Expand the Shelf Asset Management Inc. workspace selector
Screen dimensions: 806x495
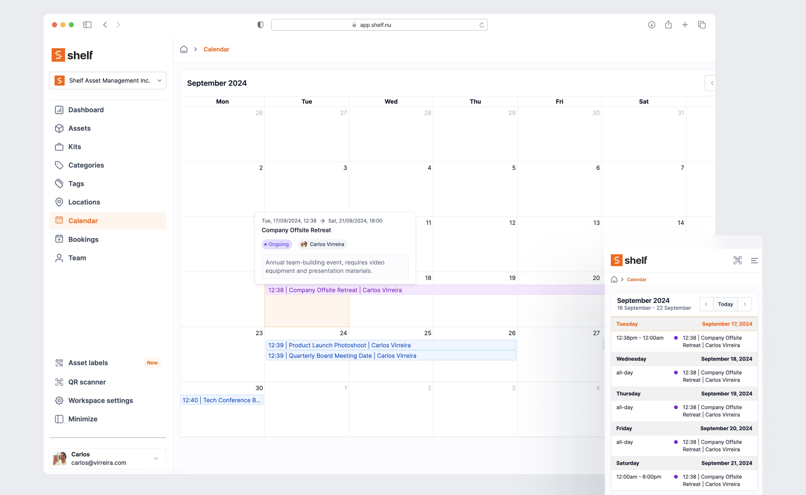pyautogui.click(x=107, y=81)
